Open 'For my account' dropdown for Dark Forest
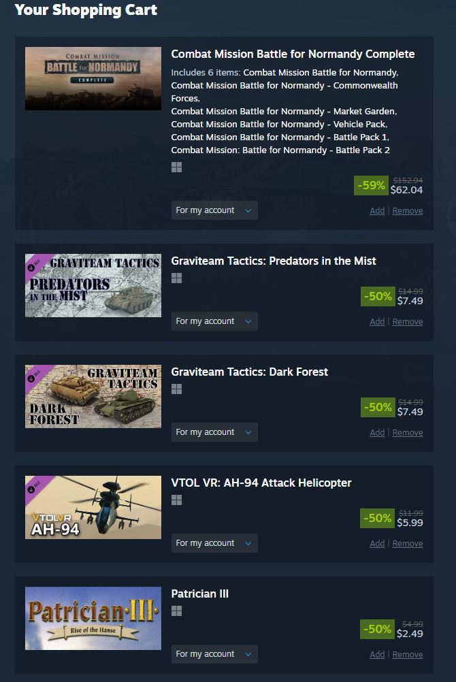This screenshot has height=682, width=456. point(214,432)
